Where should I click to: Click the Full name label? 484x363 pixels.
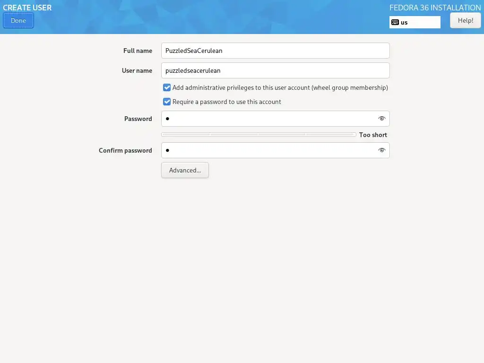(138, 51)
